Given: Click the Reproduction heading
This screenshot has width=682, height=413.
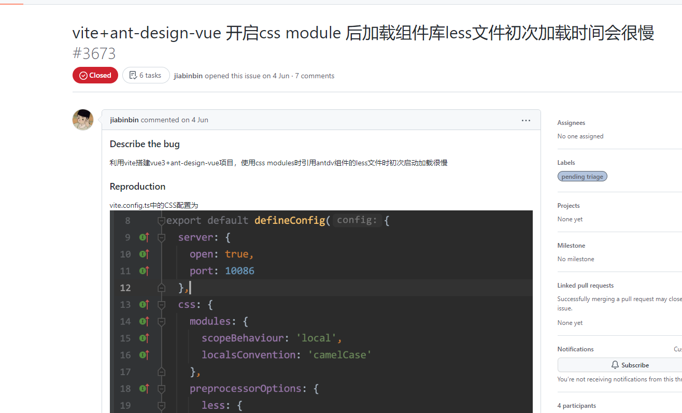Looking at the screenshot, I should 137,187.
